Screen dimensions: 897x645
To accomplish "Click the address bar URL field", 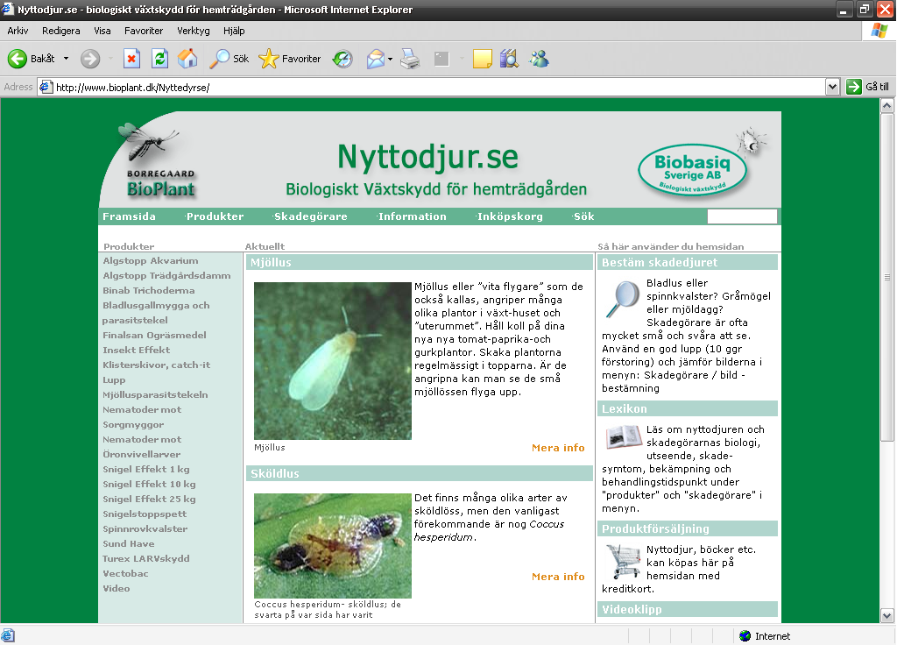I will 432,87.
